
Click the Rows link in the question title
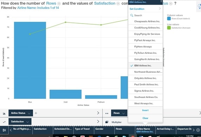[x=51, y=4]
